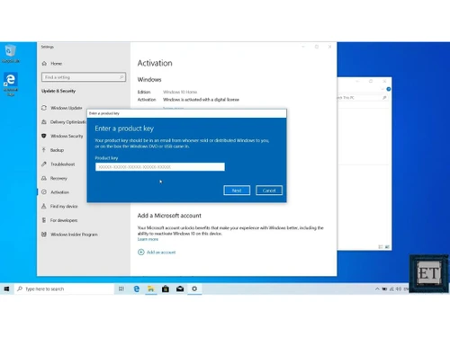This screenshot has width=450, height=337.
Task: Click the Recovery icon in sidebar
Action: pyautogui.click(x=44, y=178)
